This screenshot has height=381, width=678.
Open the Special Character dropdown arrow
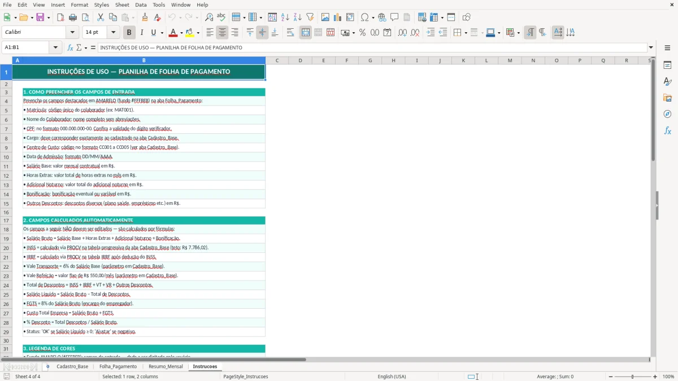373,17
